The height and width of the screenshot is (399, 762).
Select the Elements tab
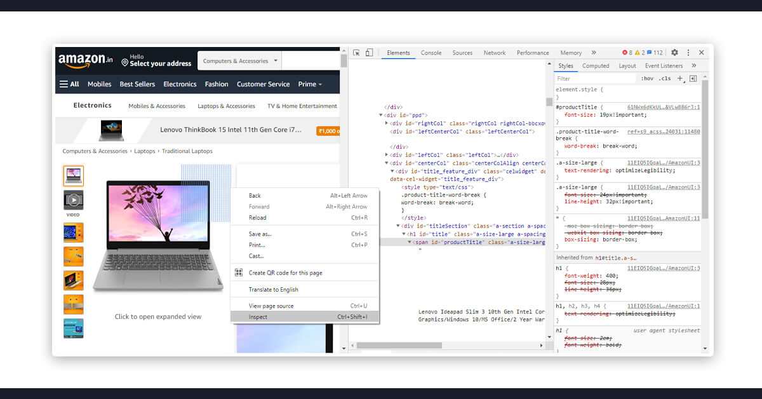coord(398,53)
